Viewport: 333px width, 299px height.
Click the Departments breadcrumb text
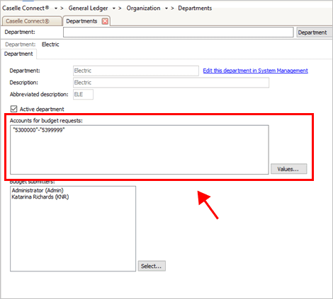(195, 8)
